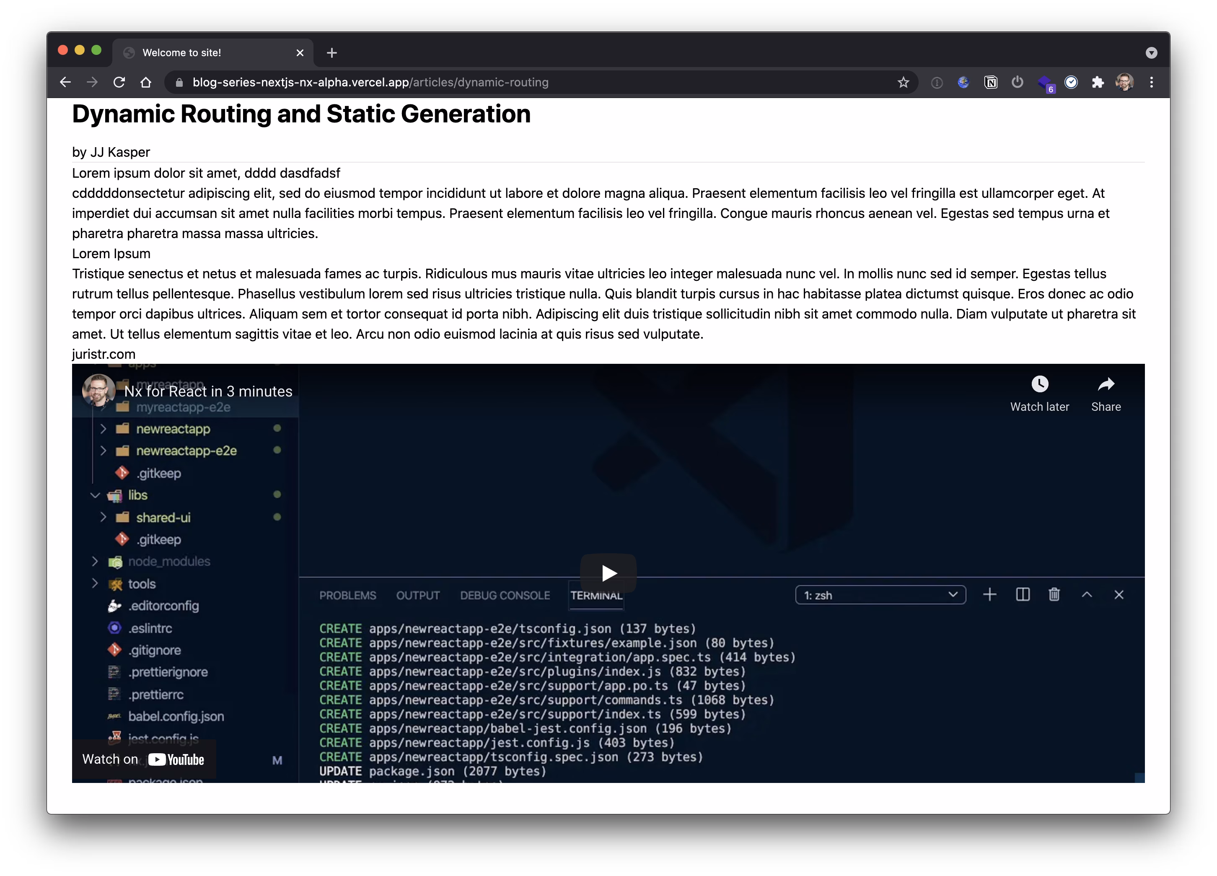1217x876 pixels.
Task: Open the Extensions puzzle-piece menu
Action: coord(1098,82)
